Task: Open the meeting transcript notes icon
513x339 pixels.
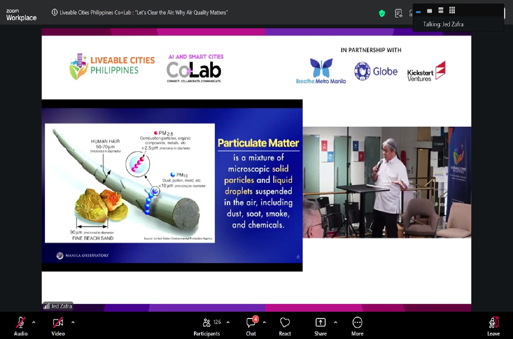Action: pyautogui.click(x=398, y=13)
